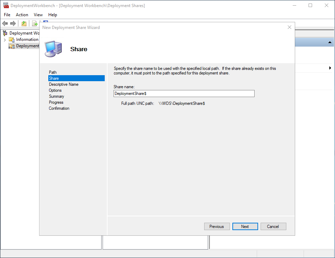Select the Path wizard step
The width and height of the screenshot is (335, 258).
53,72
